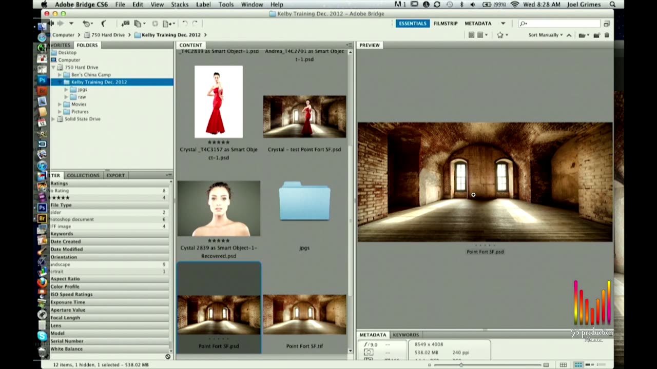Click larger thumbnail size icon
Viewport: 657px width, 369px height.
click(x=546, y=365)
